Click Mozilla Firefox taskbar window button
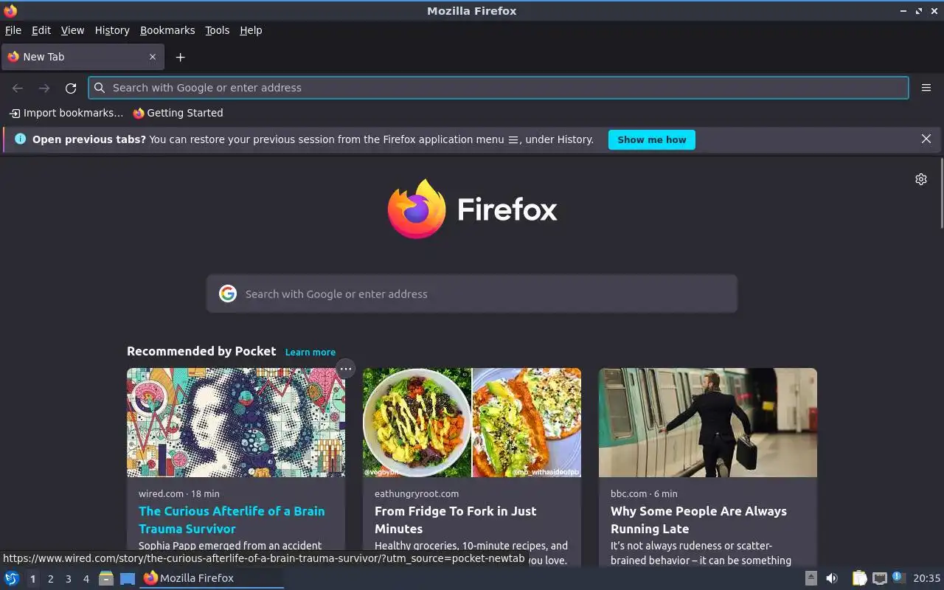The width and height of the screenshot is (944, 590). tap(212, 578)
